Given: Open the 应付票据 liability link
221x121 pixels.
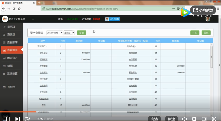Looking at the screenshot, I should pos(133,59).
